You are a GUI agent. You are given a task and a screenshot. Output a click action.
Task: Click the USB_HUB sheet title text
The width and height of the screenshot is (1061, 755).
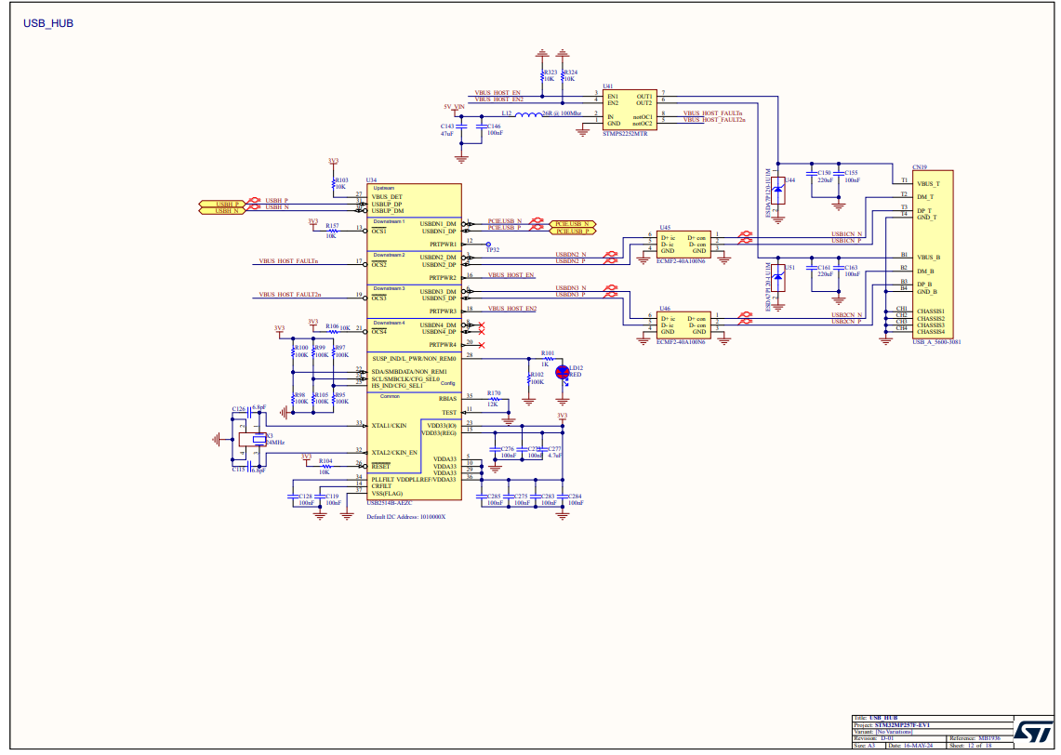[x=48, y=23]
